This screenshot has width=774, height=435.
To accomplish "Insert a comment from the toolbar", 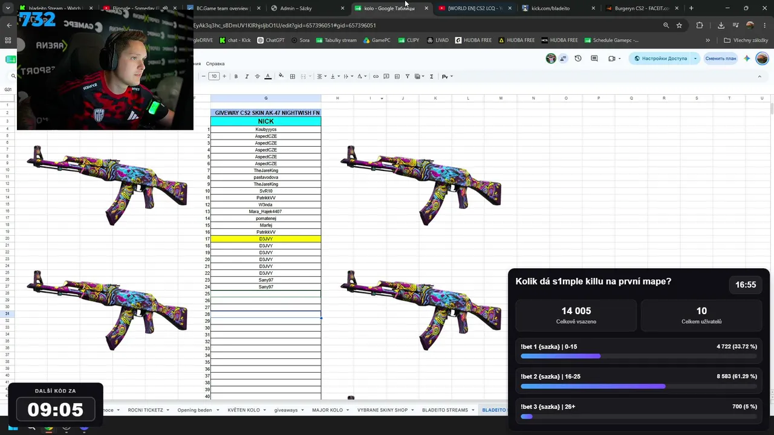I will click(386, 76).
